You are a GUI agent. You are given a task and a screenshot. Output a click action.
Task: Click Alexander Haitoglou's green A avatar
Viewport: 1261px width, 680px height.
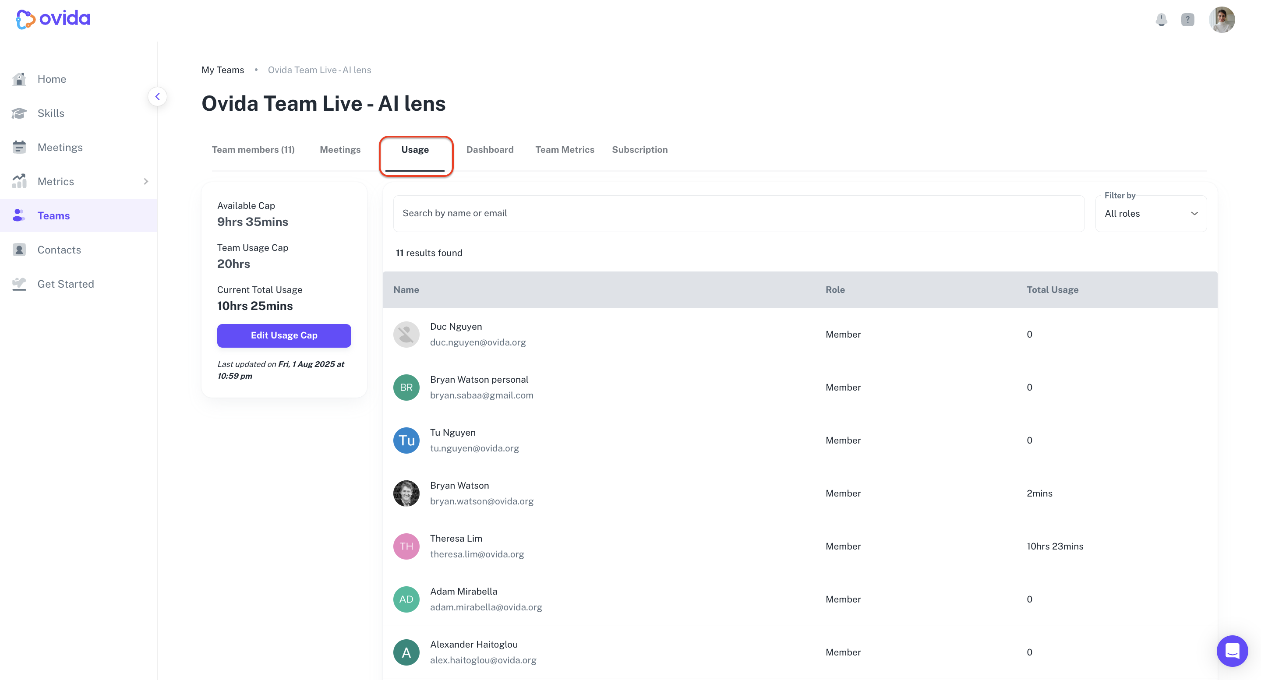[x=406, y=652]
